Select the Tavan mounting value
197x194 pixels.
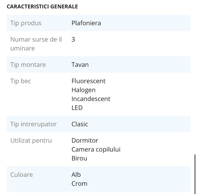tap(80, 65)
